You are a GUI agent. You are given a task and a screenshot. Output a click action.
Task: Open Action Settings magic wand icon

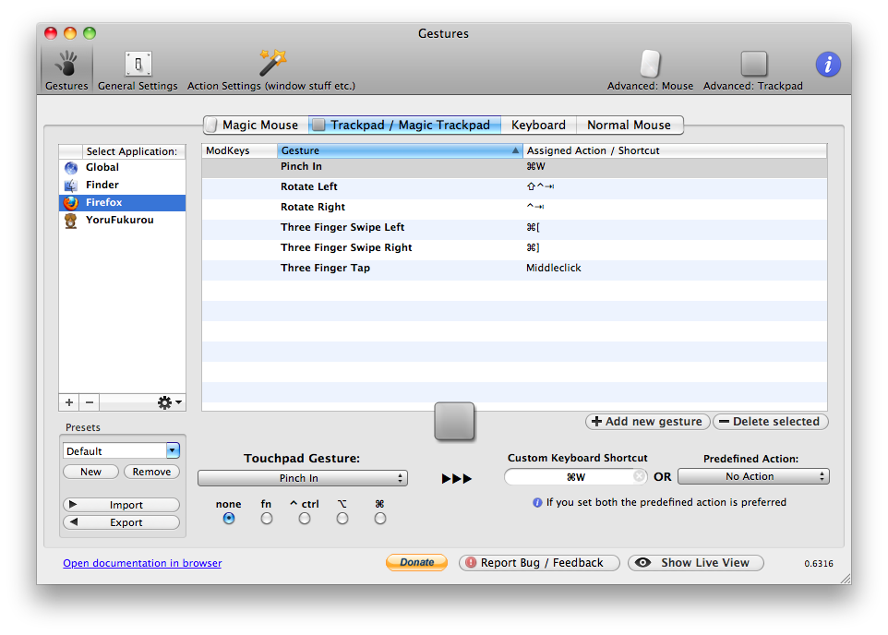tap(272, 63)
